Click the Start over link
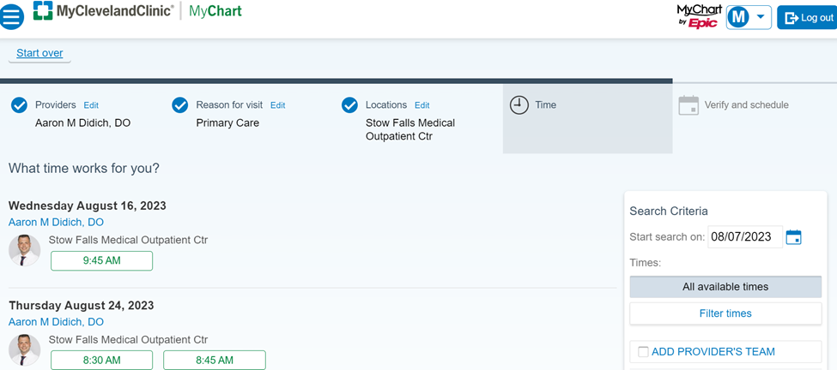This screenshot has width=837, height=370. 39,53
